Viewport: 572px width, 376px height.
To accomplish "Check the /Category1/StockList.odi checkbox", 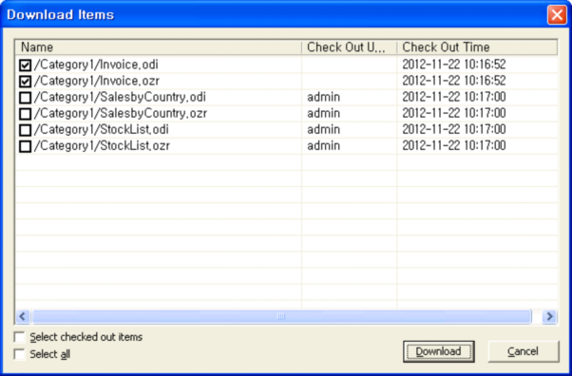I will pyautogui.click(x=25, y=130).
